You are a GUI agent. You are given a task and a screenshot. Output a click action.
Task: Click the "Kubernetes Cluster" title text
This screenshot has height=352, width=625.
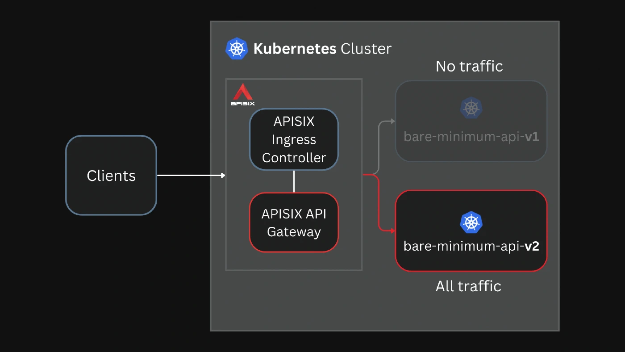coord(322,48)
